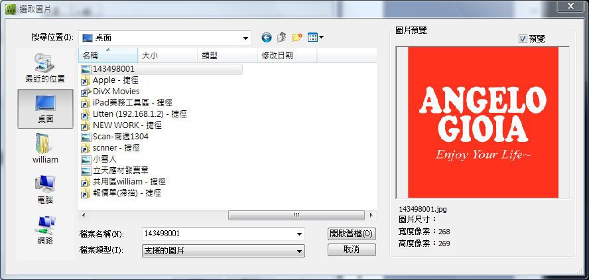Open the 檔案類型 dropdown

coord(223,251)
